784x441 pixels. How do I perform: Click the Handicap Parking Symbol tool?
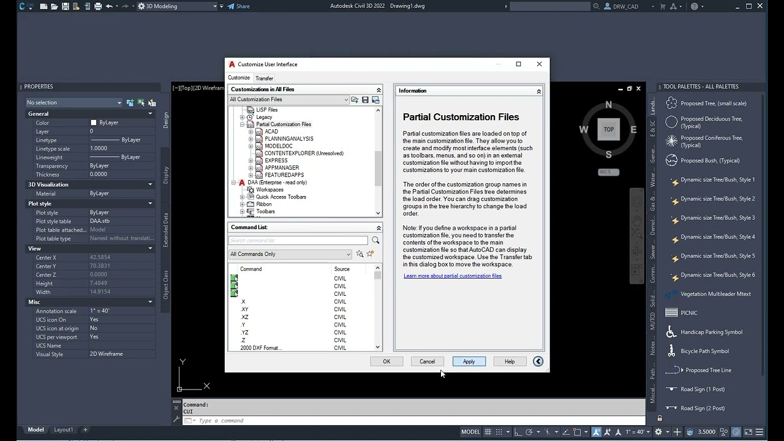coord(705,332)
